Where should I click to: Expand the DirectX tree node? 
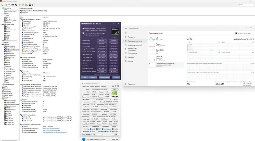[1, 88]
